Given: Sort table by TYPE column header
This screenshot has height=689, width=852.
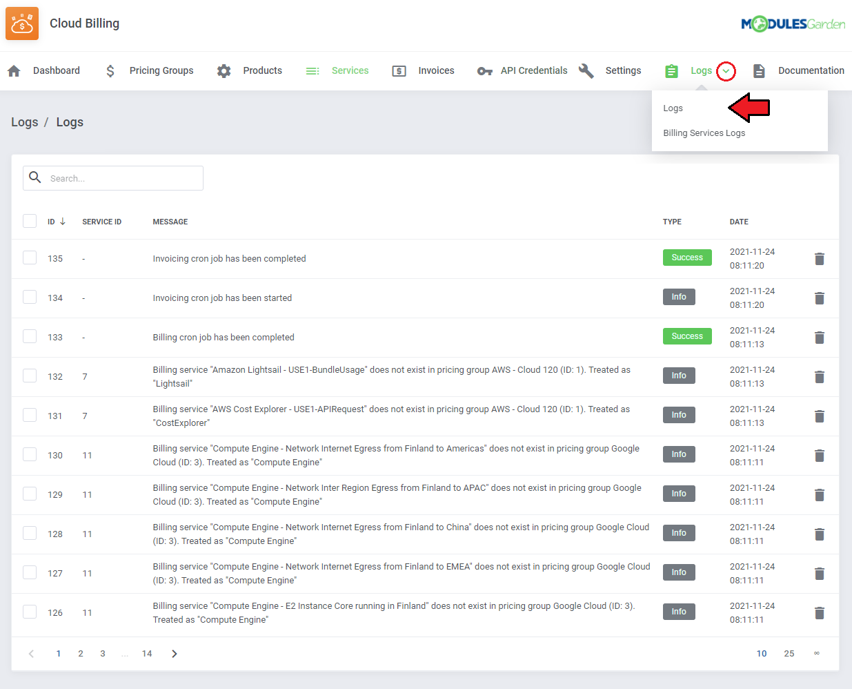Looking at the screenshot, I should point(672,222).
